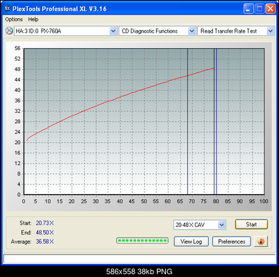Minimize the PlexTools window

coord(248,9)
